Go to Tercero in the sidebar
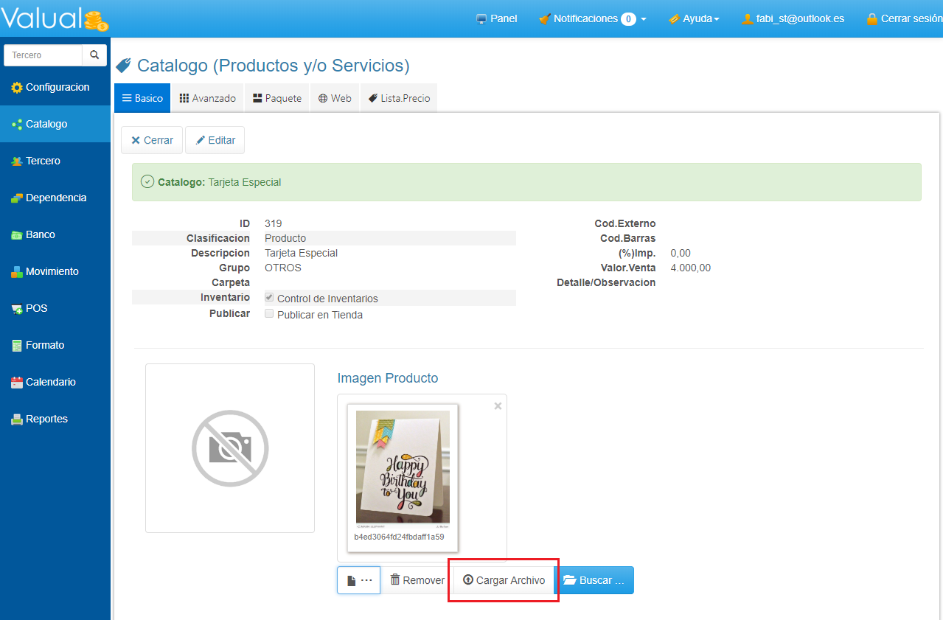 click(x=42, y=161)
